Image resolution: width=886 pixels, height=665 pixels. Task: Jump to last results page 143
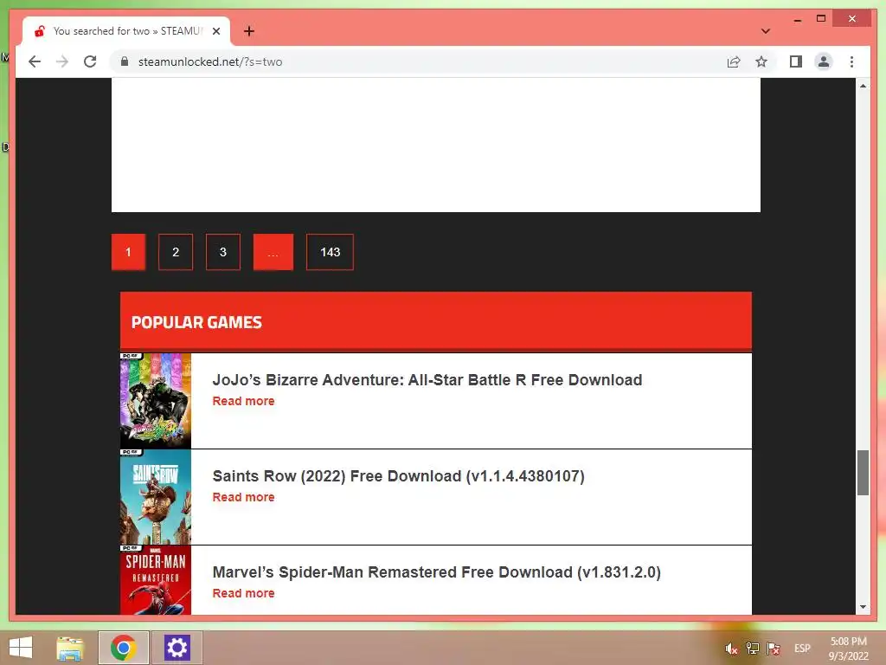coord(330,252)
